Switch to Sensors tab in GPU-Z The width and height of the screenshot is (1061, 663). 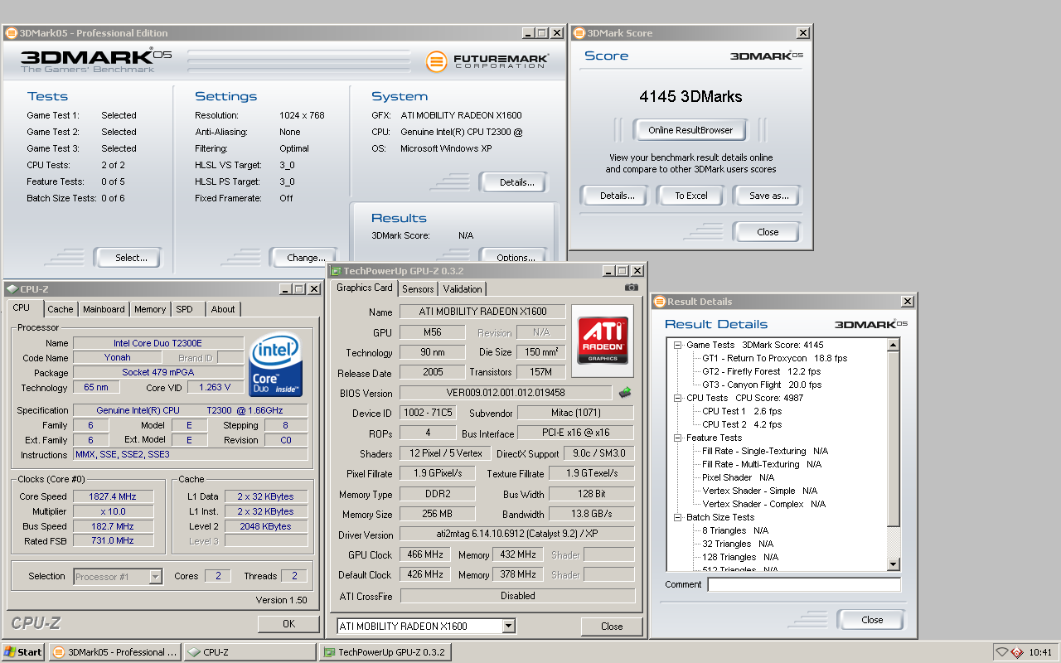click(x=418, y=289)
